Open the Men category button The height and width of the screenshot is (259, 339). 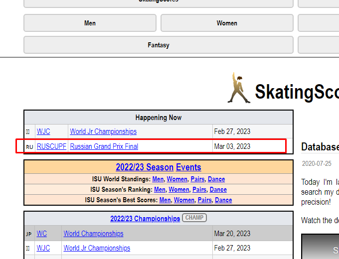pos(90,23)
